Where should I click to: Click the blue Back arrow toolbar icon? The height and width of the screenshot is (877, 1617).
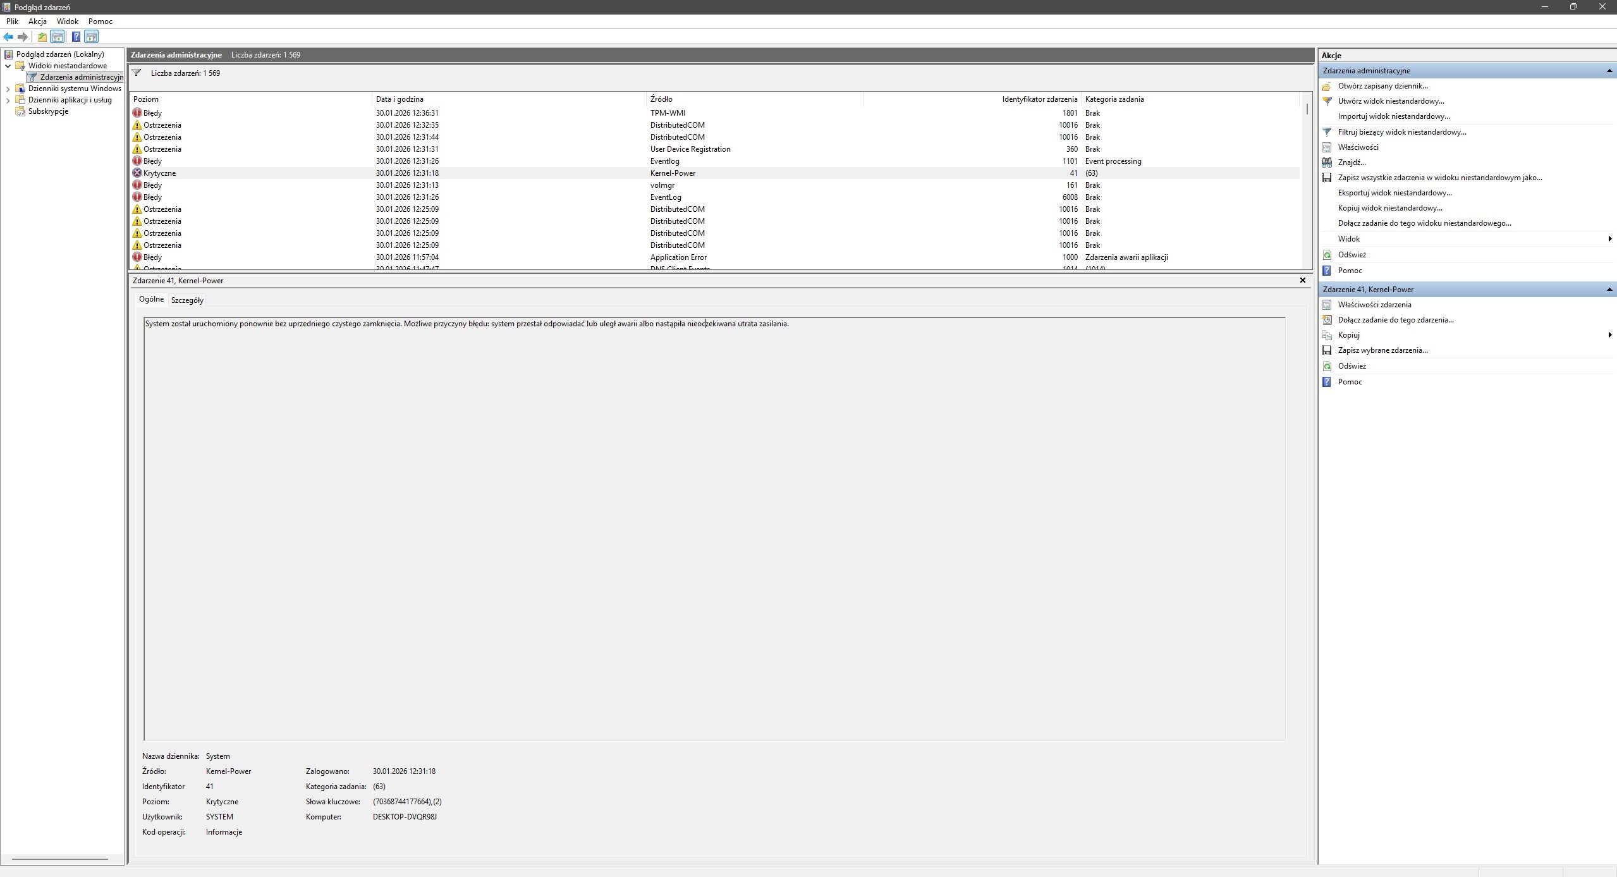[8, 37]
